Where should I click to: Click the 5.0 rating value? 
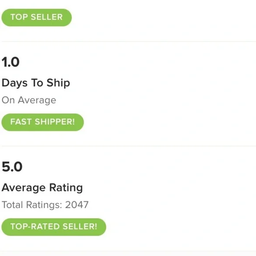point(12,167)
